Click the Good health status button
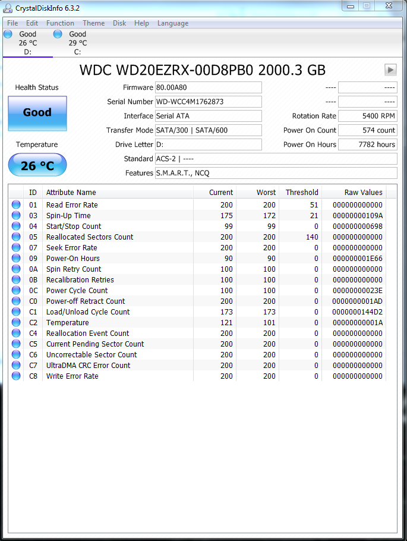 coord(37,113)
